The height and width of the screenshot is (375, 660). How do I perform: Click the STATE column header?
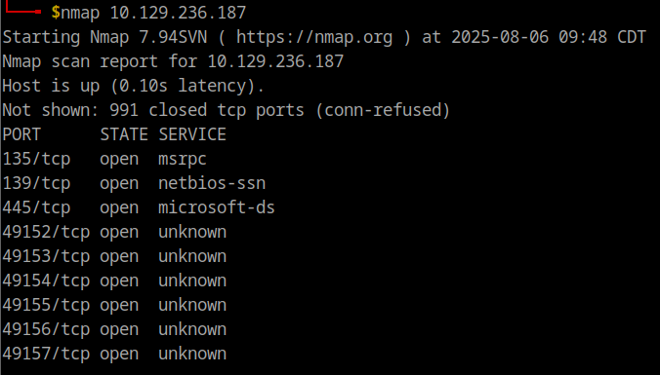coord(124,134)
